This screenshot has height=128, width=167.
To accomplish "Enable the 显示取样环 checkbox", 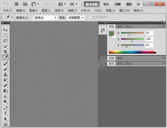I will click(91, 17).
